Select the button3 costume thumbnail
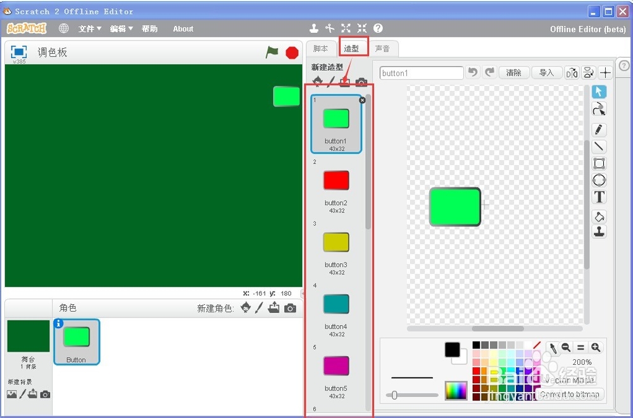 point(336,242)
